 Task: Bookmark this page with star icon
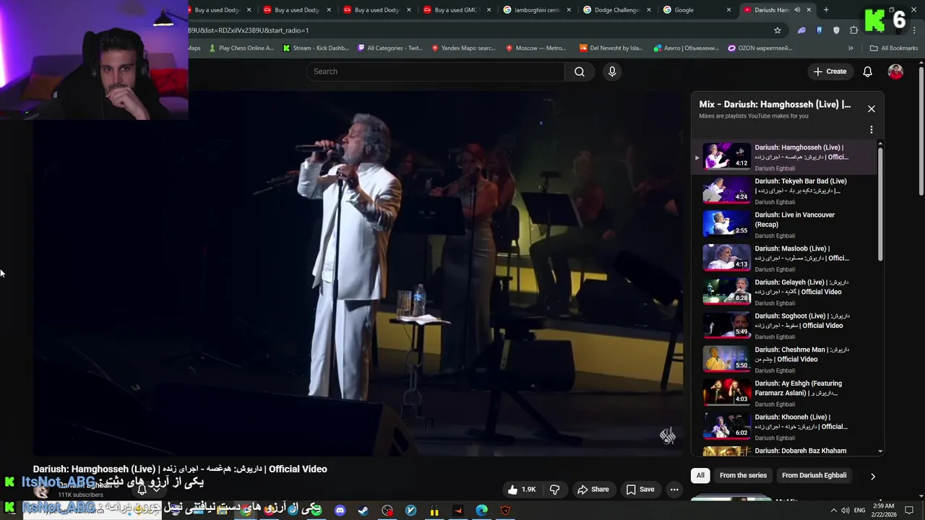pos(778,30)
